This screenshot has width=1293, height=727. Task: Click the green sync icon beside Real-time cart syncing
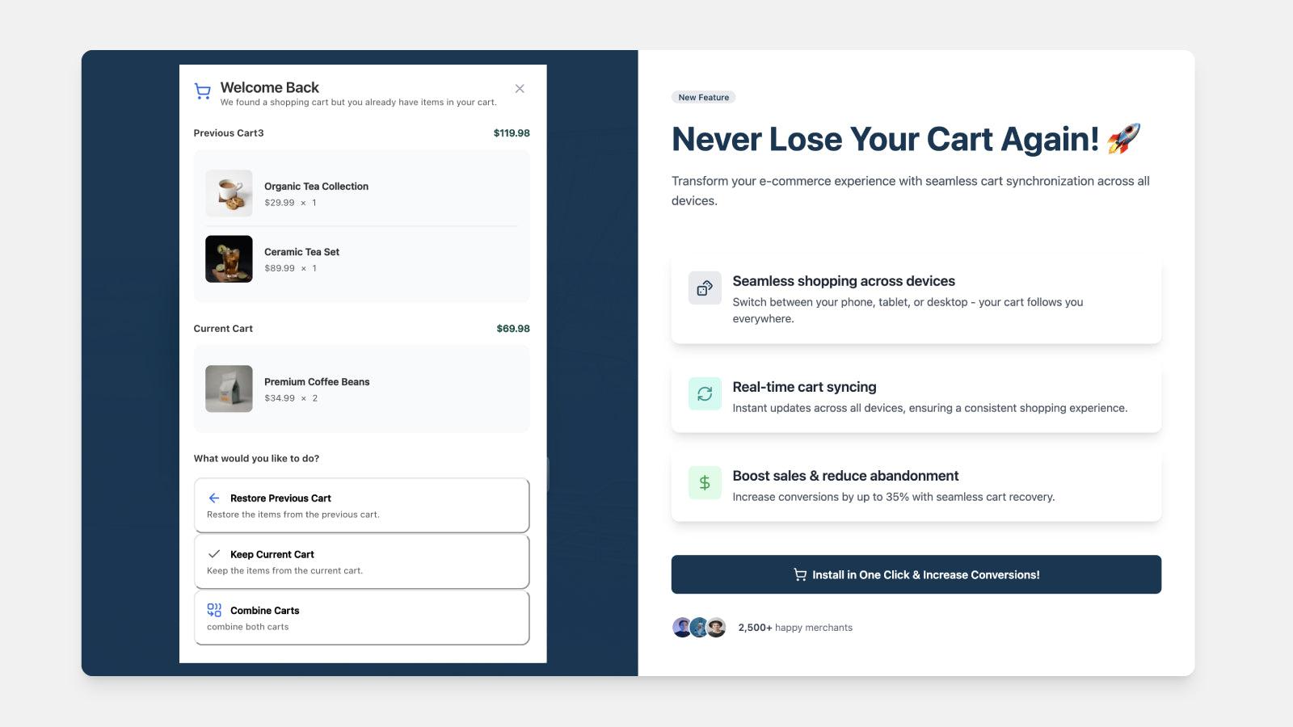704,393
